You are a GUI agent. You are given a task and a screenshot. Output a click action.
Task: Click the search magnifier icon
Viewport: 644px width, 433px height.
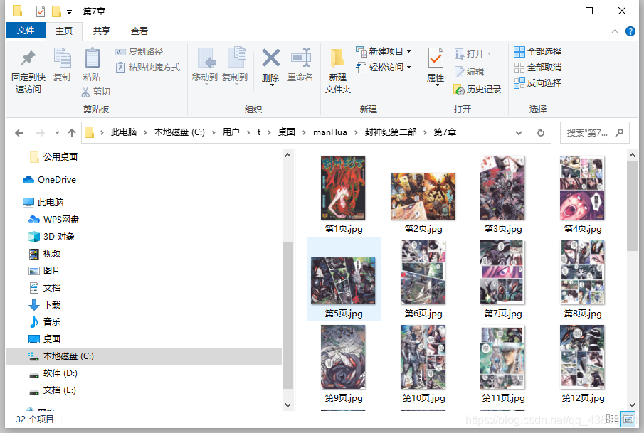619,132
